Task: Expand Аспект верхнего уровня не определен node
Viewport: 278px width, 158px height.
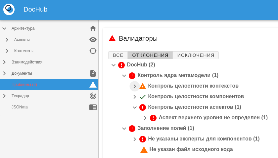Action: 145,118
